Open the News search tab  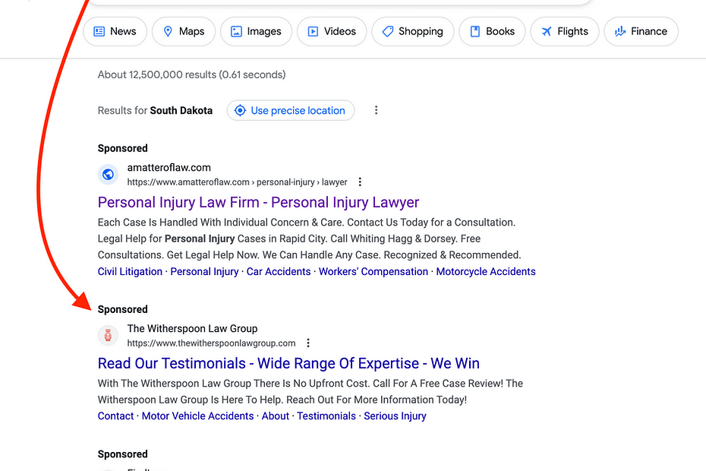point(115,32)
